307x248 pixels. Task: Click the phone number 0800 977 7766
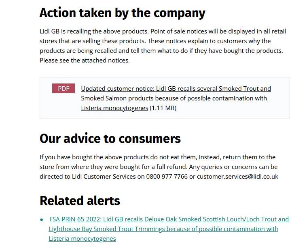click(x=167, y=177)
